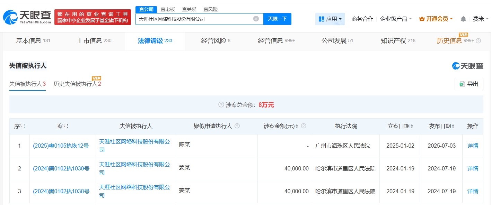Open user menu 费米
The width and height of the screenshot is (491, 205).
480,19
